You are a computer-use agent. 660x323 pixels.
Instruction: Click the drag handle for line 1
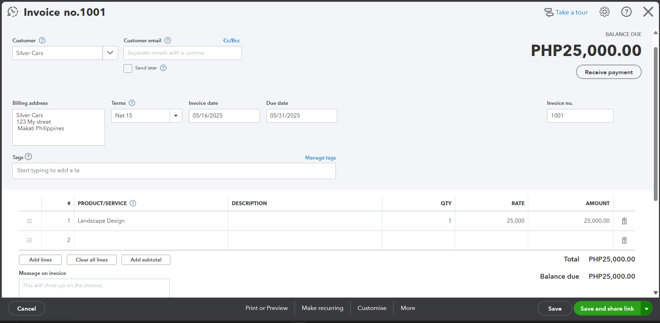[30, 221]
